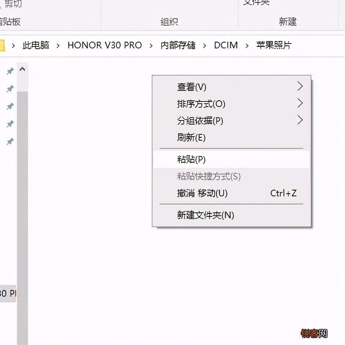Select 粘贴(P) to paste files
Viewport: 345px width, 345px height.
pyautogui.click(x=231, y=159)
